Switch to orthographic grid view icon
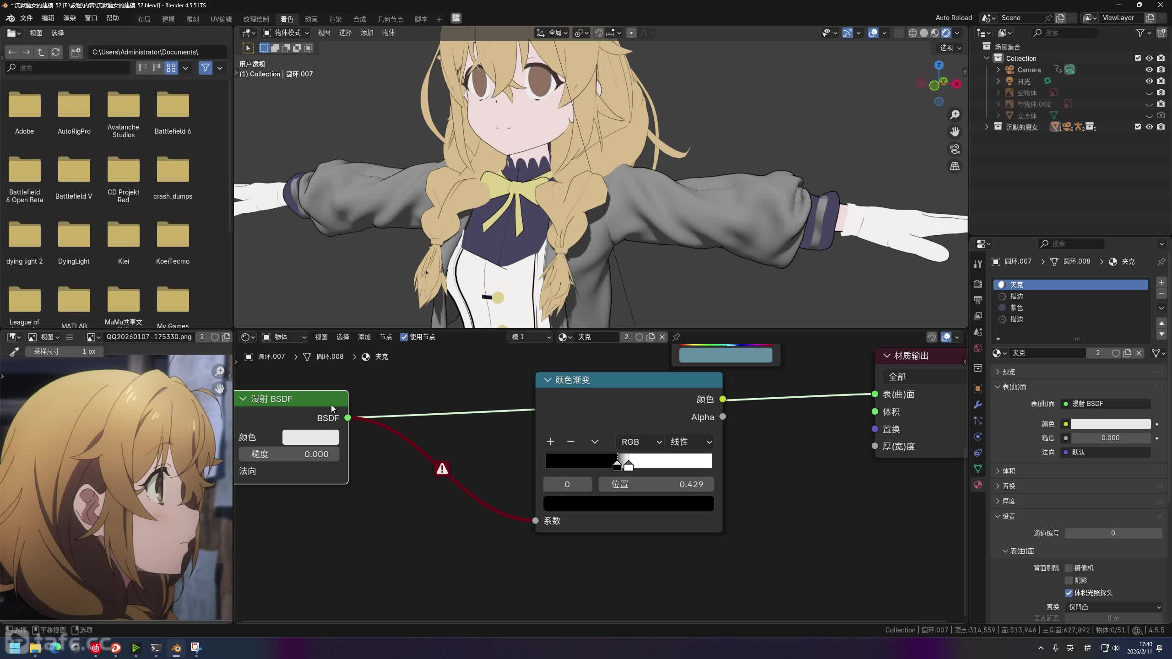Image resolution: width=1172 pixels, height=659 pixels. 955,166
